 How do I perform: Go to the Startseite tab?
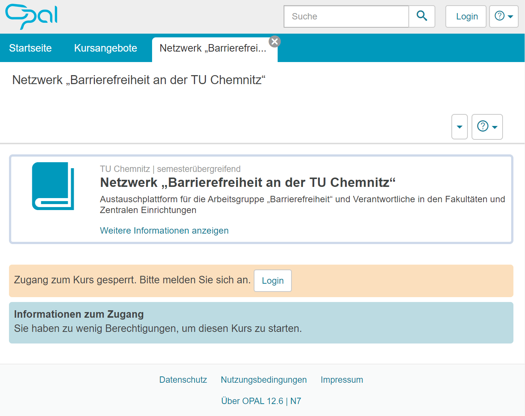[30, 48]
